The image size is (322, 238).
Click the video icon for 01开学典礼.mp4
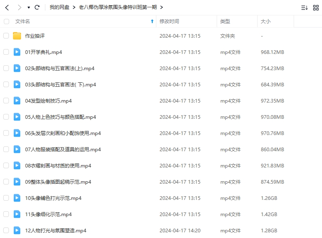click(17, 52)
